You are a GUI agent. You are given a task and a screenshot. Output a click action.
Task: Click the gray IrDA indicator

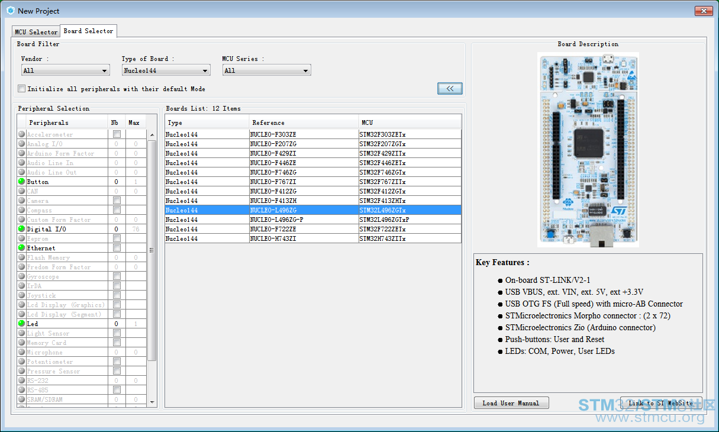click(x=22, y=286)
